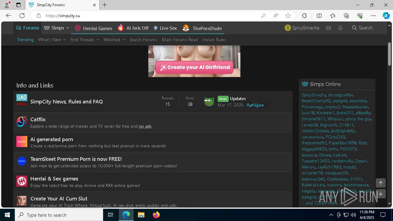Open the forum inbox envelope icon
This screenshot has height=221, width=393.
pyautogui.click(x=328, y=28)
